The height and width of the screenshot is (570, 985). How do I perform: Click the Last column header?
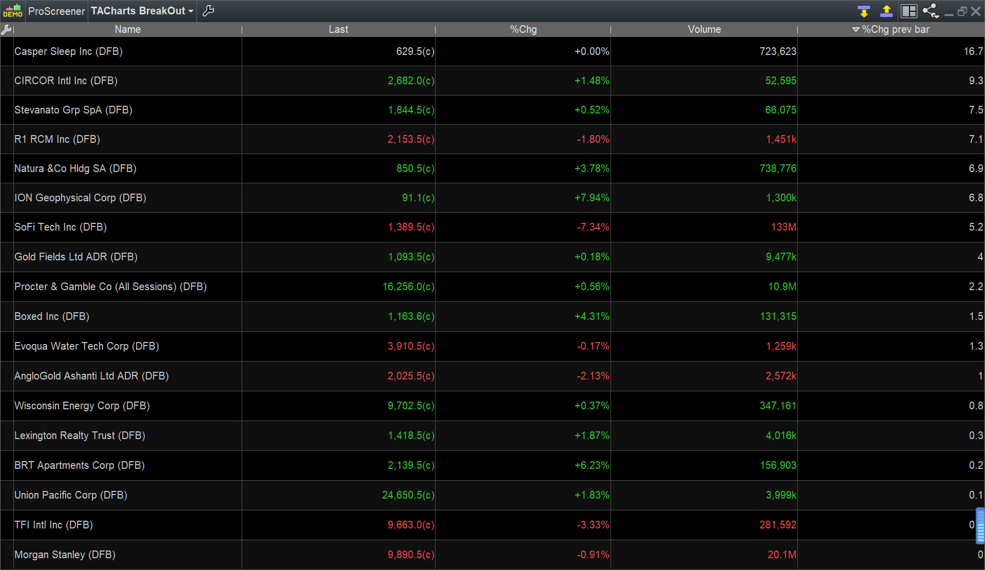(338, 30)
